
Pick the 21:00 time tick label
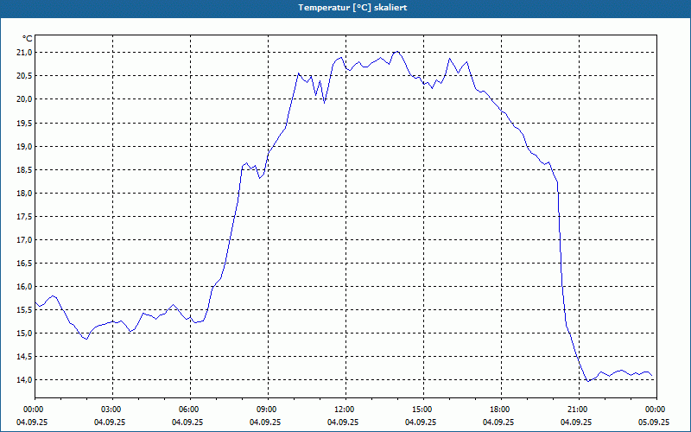coord(579,410)
